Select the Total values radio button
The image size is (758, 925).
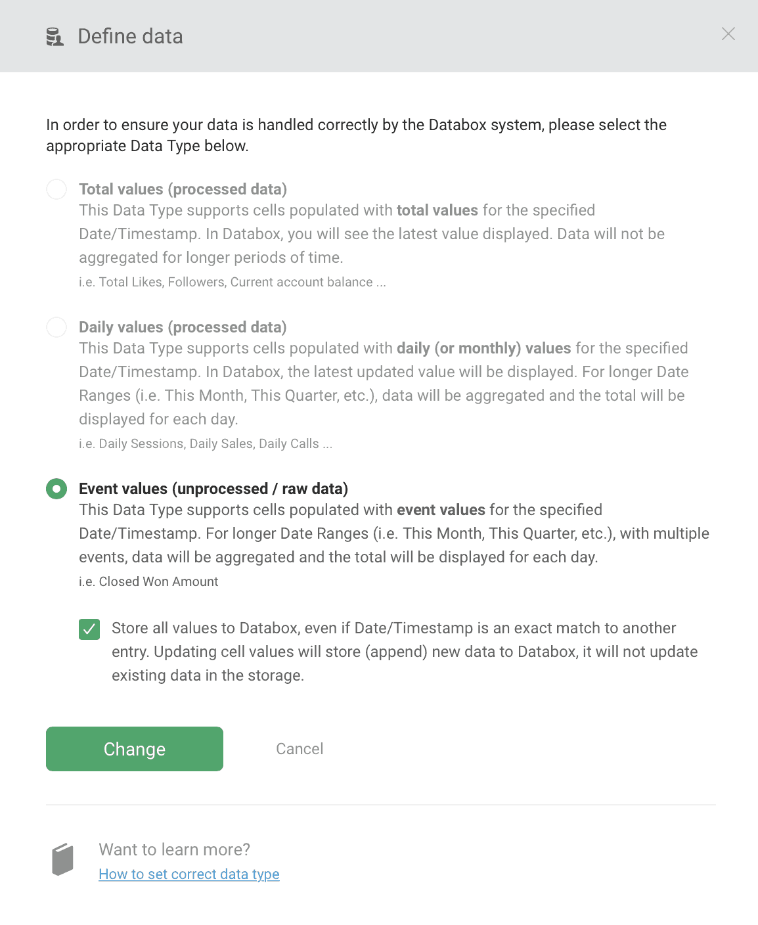tap(56, 189)
